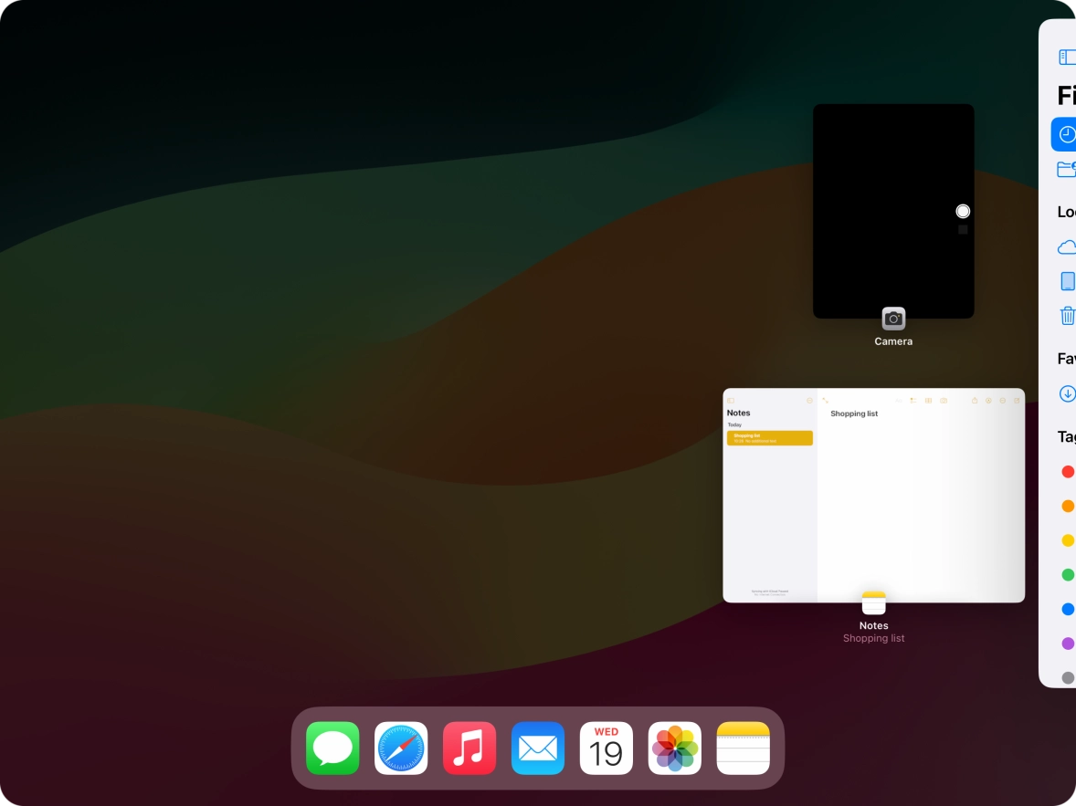Viewport: 1076px width, 806px height.
Task: Open the Calendar app showing WED 19
Action: click(607, 748)
